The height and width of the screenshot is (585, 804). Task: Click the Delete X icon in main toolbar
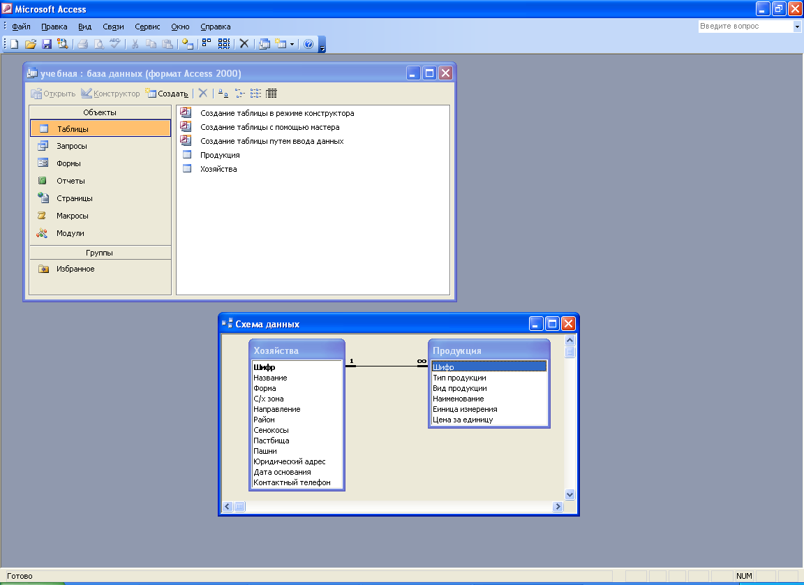[x=244, y=44]
